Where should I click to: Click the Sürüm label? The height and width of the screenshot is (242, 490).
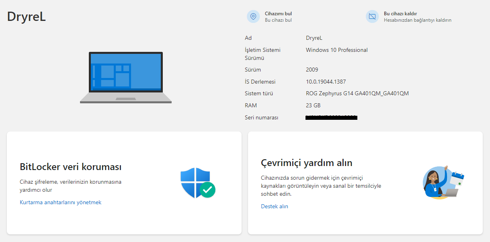pyautogui.click(x=253, y=70)
